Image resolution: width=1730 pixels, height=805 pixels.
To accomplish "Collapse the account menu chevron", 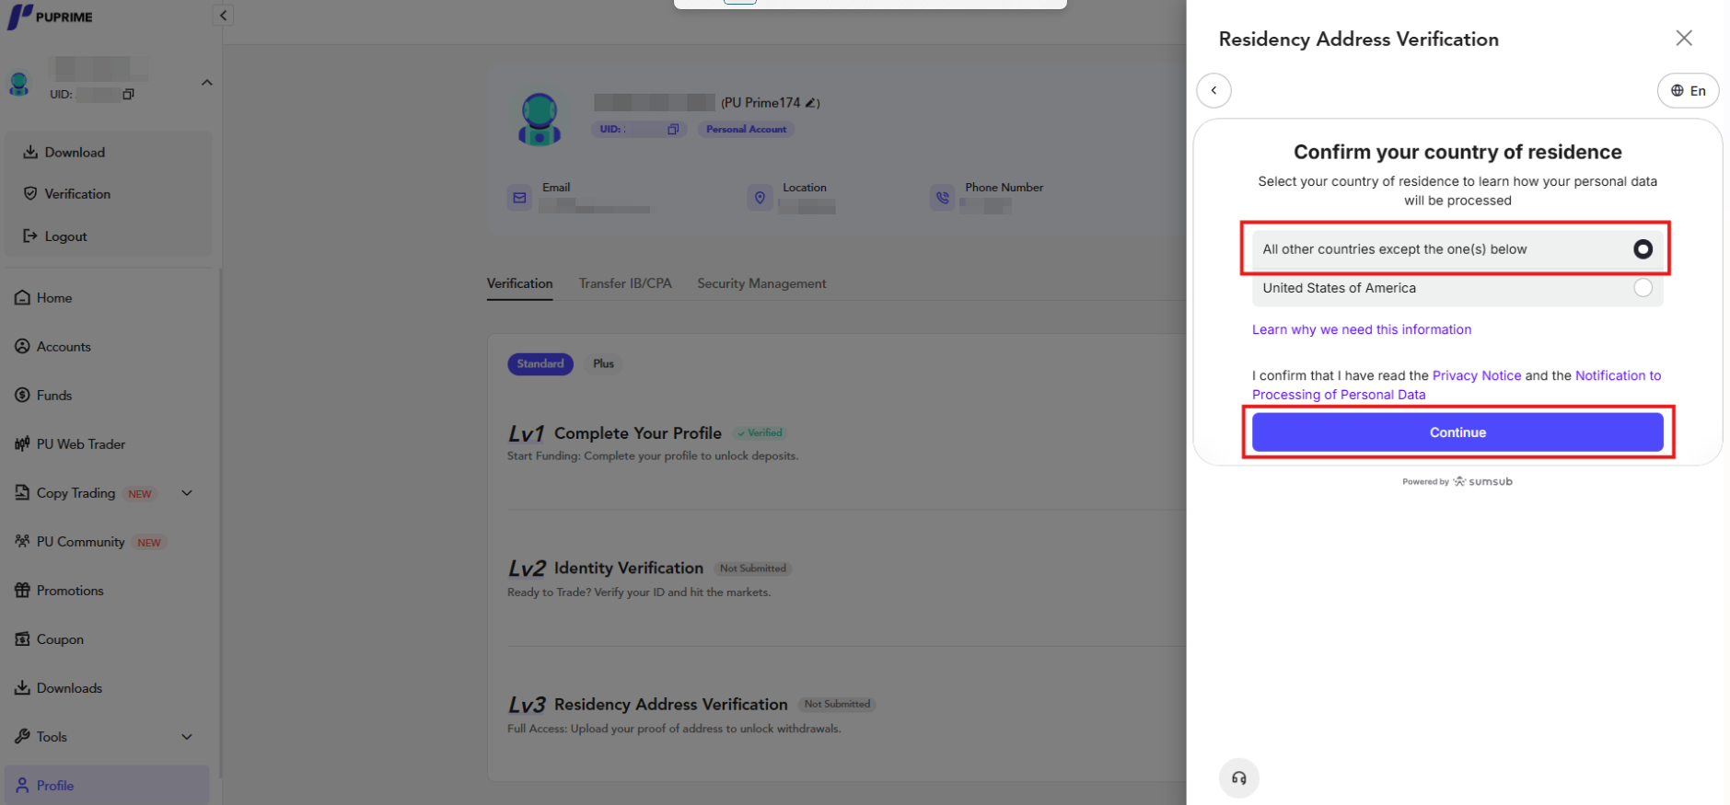I will pos(207,83).
